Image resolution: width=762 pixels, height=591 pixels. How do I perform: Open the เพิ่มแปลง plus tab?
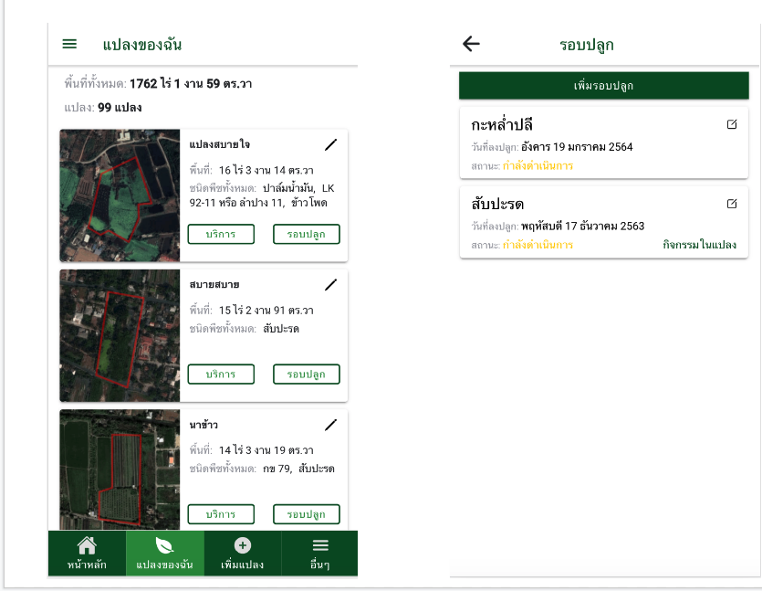coord(243,554)
